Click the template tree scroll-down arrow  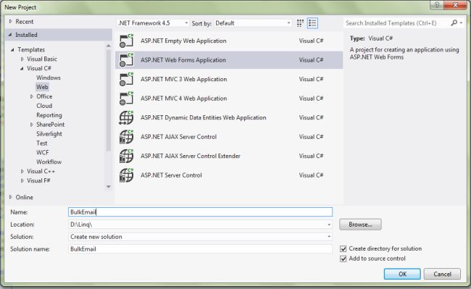point(109,187)
